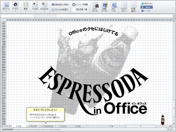176x132 pixels.
Task: Switch to the Twitter sheet tab
Action: (33, 126)
